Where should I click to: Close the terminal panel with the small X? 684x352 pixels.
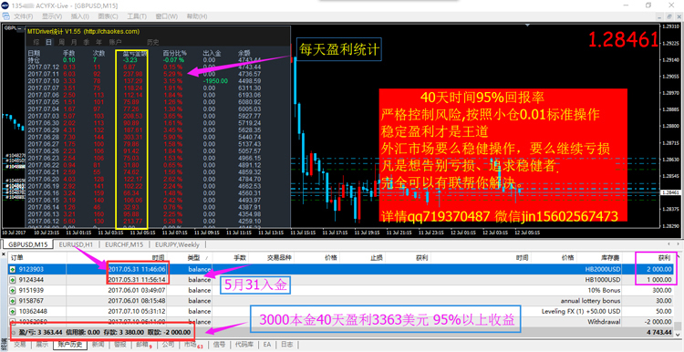5,254
